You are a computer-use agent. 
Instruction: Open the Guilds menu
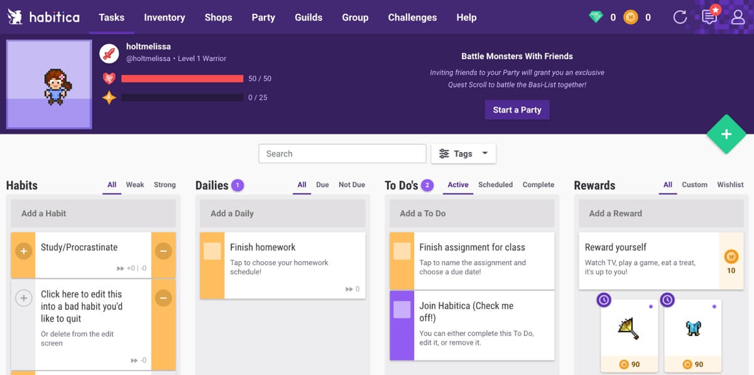tap(309, 17)
